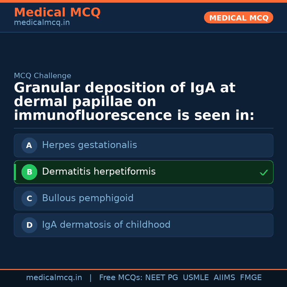
Task: Click the MCQ Challenge label
Action: (x=43, y=76)
